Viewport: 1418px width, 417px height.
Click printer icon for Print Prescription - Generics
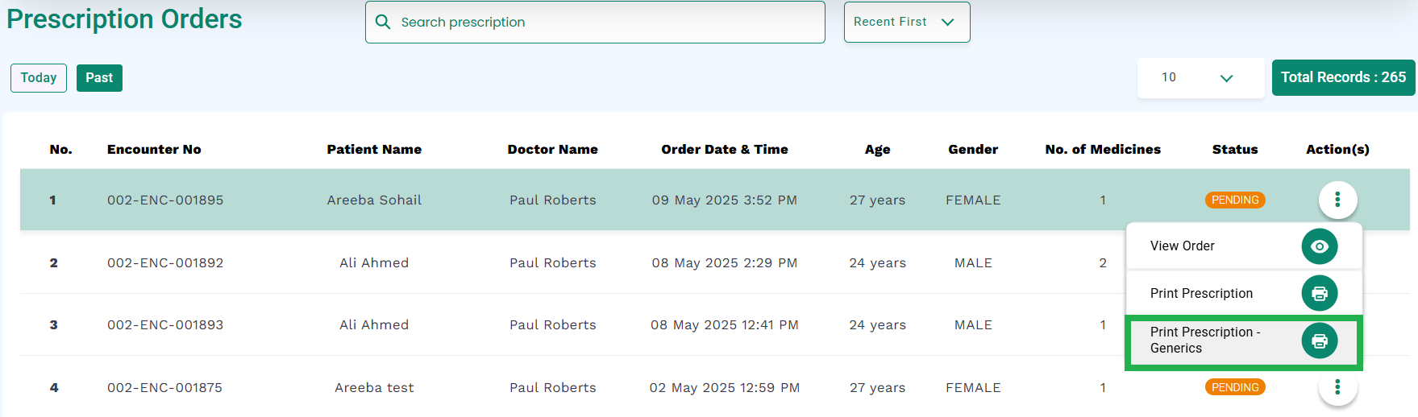tap(1320, 341)
